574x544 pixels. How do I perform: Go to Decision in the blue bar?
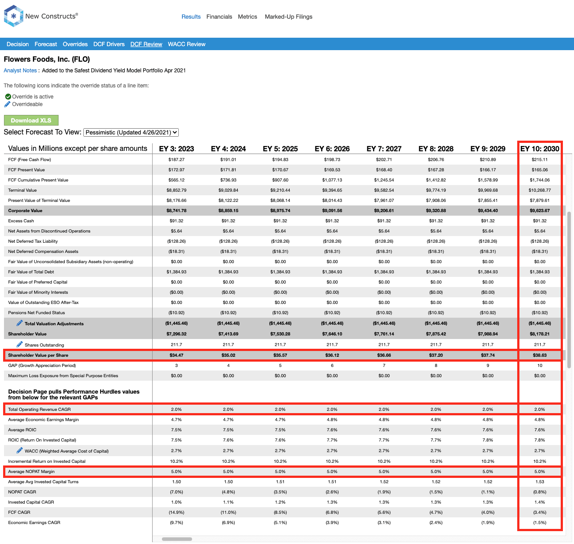18,44
